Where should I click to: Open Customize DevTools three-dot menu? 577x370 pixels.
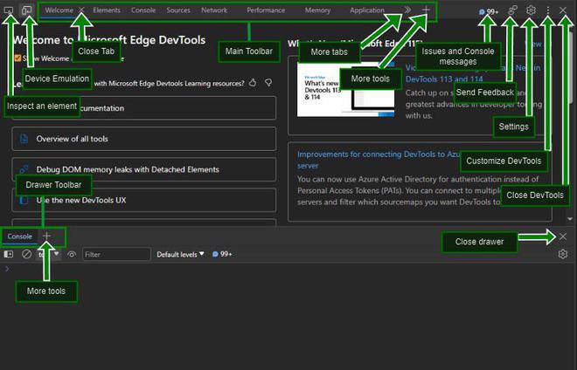[x=548, y=10]
